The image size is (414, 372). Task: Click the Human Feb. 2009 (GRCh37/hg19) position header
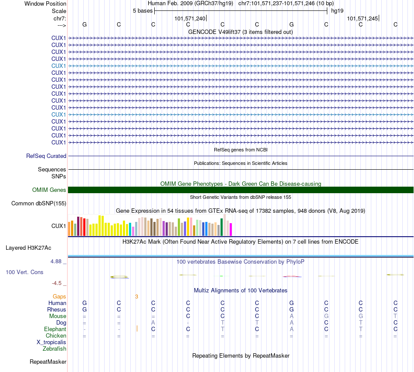(x=190, y=3)
